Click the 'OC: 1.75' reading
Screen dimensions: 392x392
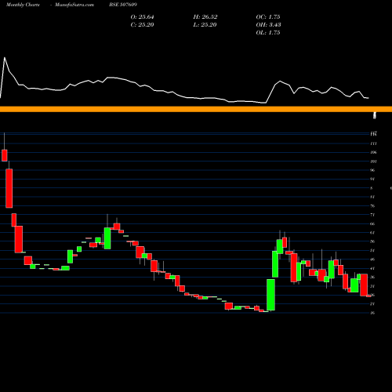pos(268,17)
